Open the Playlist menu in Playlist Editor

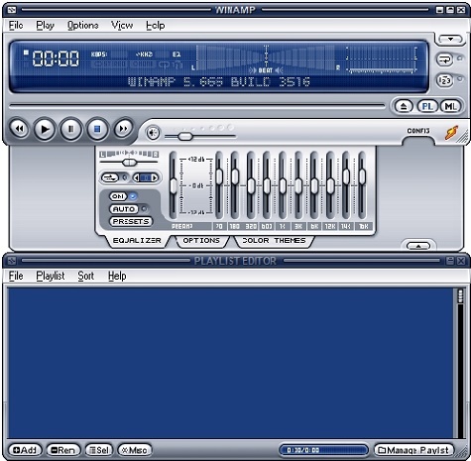point(51,276)
